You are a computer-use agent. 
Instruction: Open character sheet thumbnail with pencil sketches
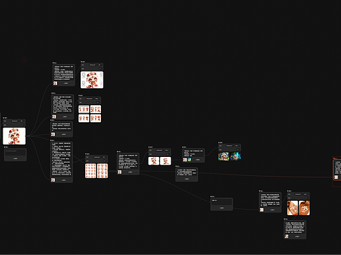click(x=92, y=80)
